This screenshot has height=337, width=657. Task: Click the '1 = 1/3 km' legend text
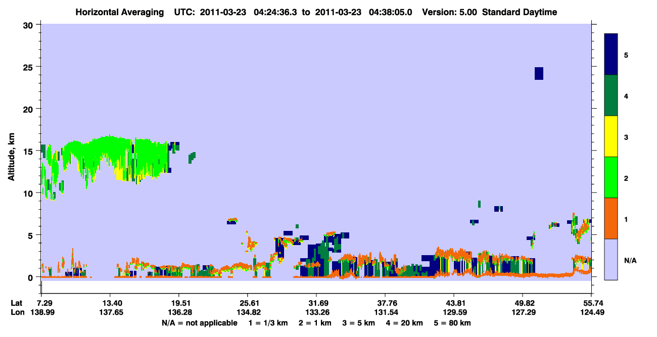coord(269,323)
